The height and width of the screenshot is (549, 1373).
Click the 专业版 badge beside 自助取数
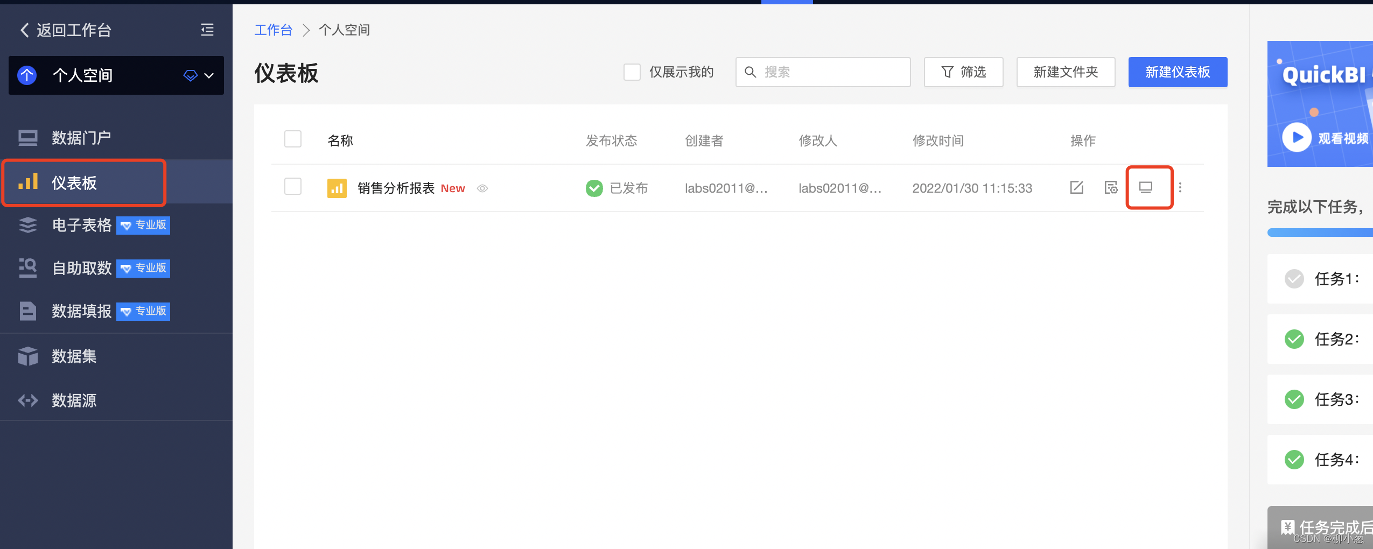pos(143,268)
